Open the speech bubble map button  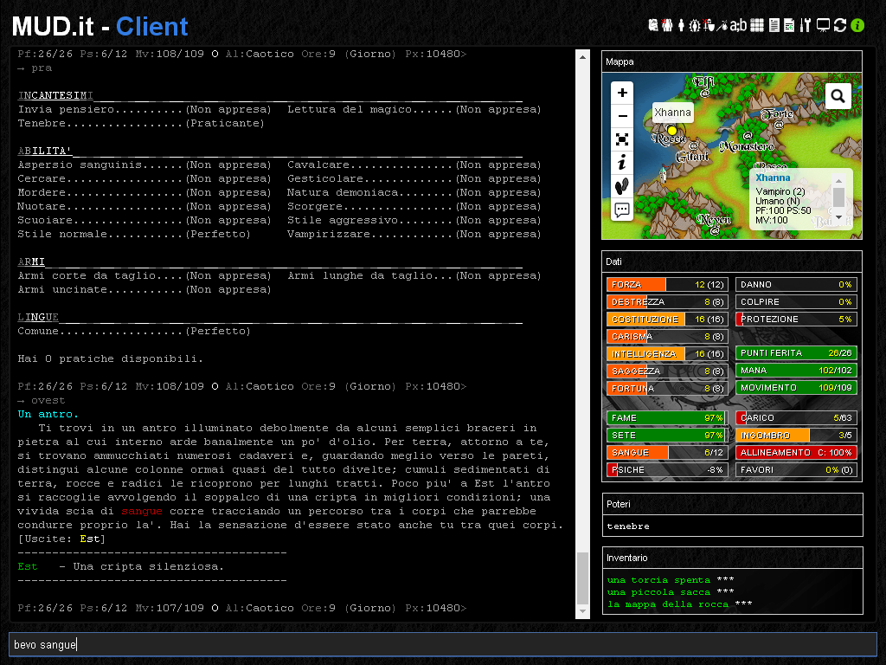622,210
